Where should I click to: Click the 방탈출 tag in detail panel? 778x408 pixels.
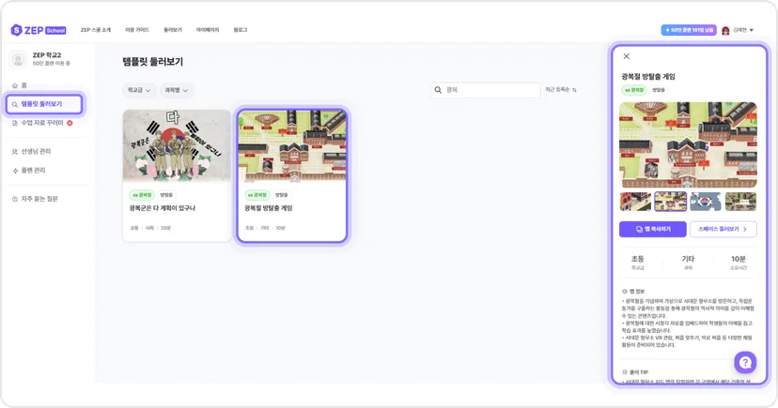[x=659, y=90]
